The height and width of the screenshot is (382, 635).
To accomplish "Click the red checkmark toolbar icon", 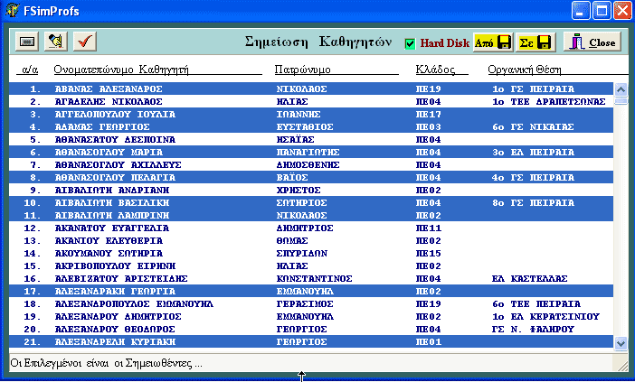I will [85, 42].
